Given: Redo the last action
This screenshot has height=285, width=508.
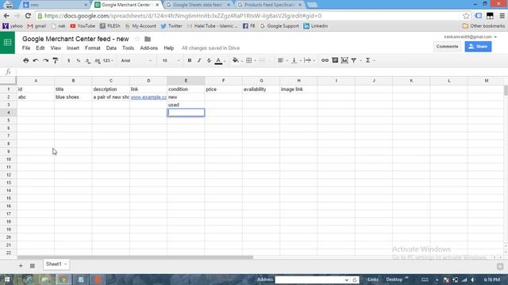Looking at the screenshot, I should tap(45, 60).
